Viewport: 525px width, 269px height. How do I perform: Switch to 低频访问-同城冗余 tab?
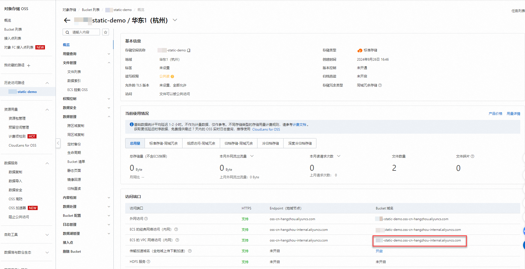point(201,143)
